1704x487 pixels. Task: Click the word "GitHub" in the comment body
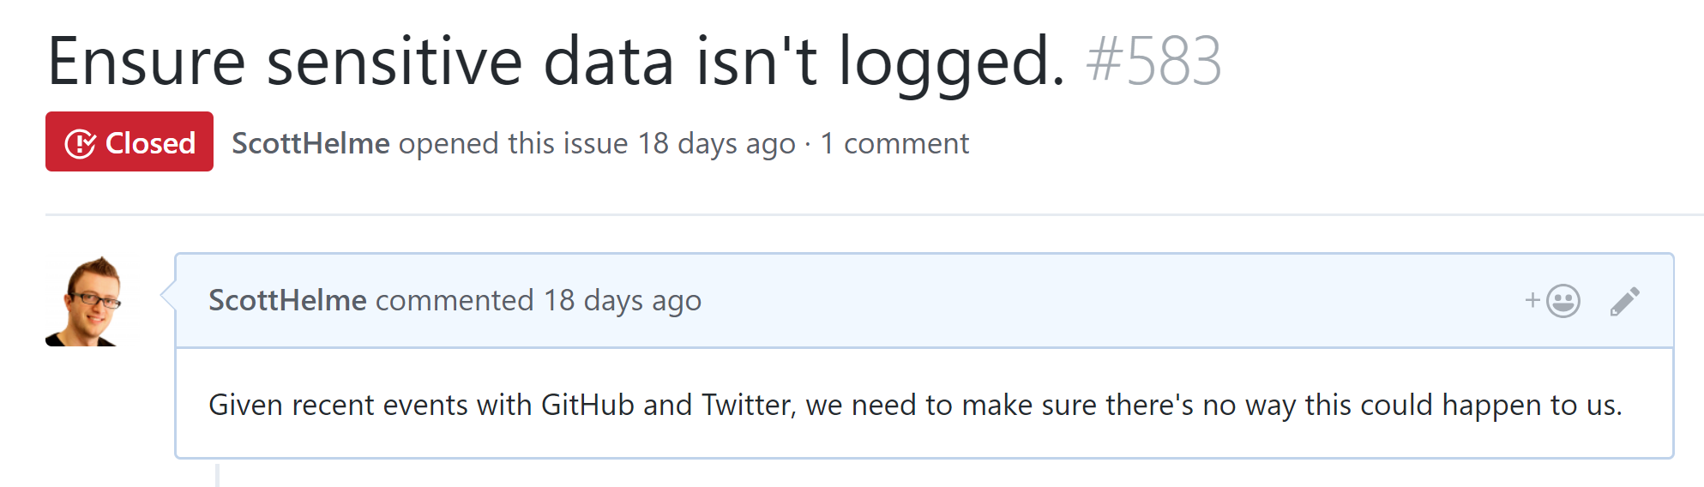(x=587, y=405)
